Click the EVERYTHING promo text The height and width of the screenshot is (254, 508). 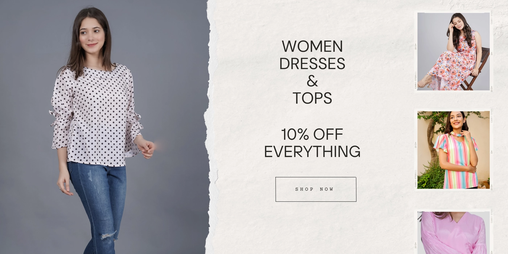coord(312,152)
